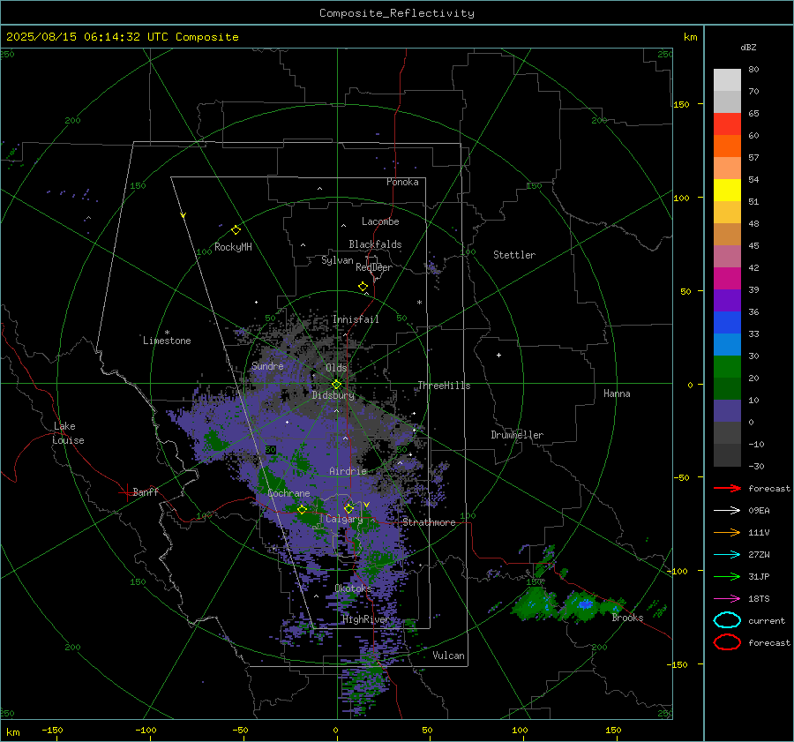794x742 pixels.
Task: Select the 80 dBZ light gray swatch
Action: 727,80
